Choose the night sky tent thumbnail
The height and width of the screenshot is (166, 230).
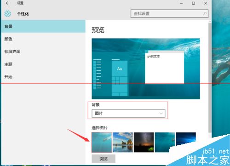[x=144, y=142]
